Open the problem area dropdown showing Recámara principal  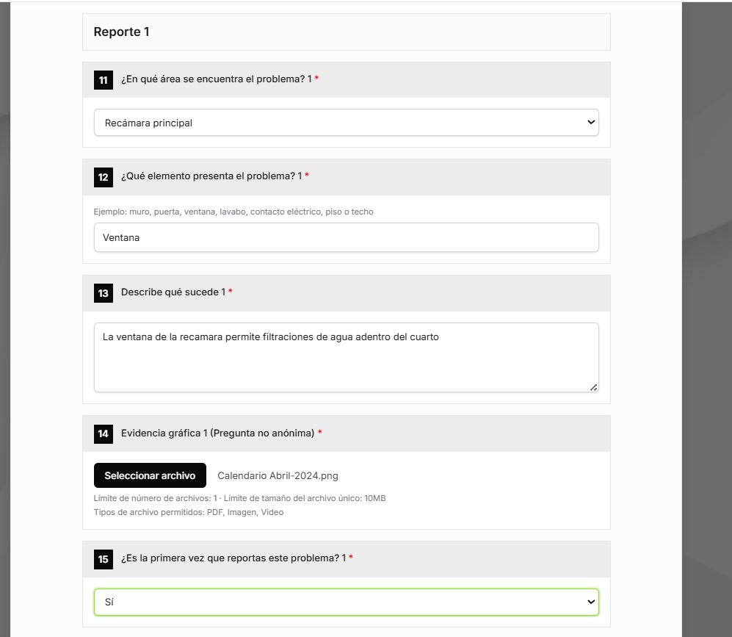point(346,123)
